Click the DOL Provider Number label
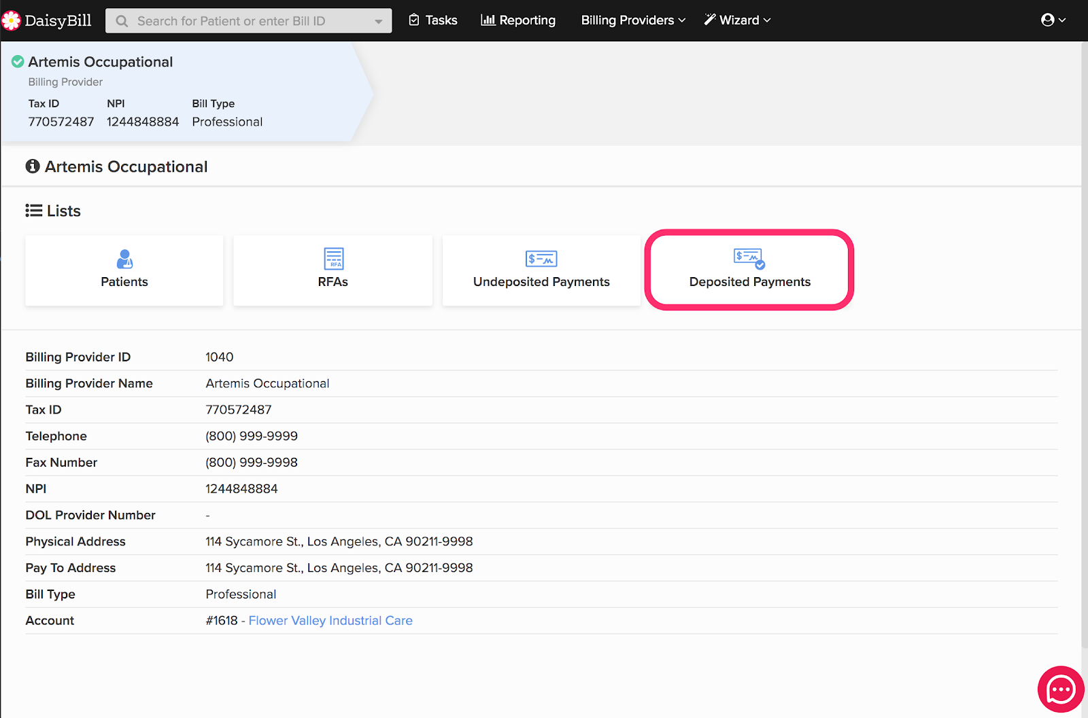 [x=90, y=515]
